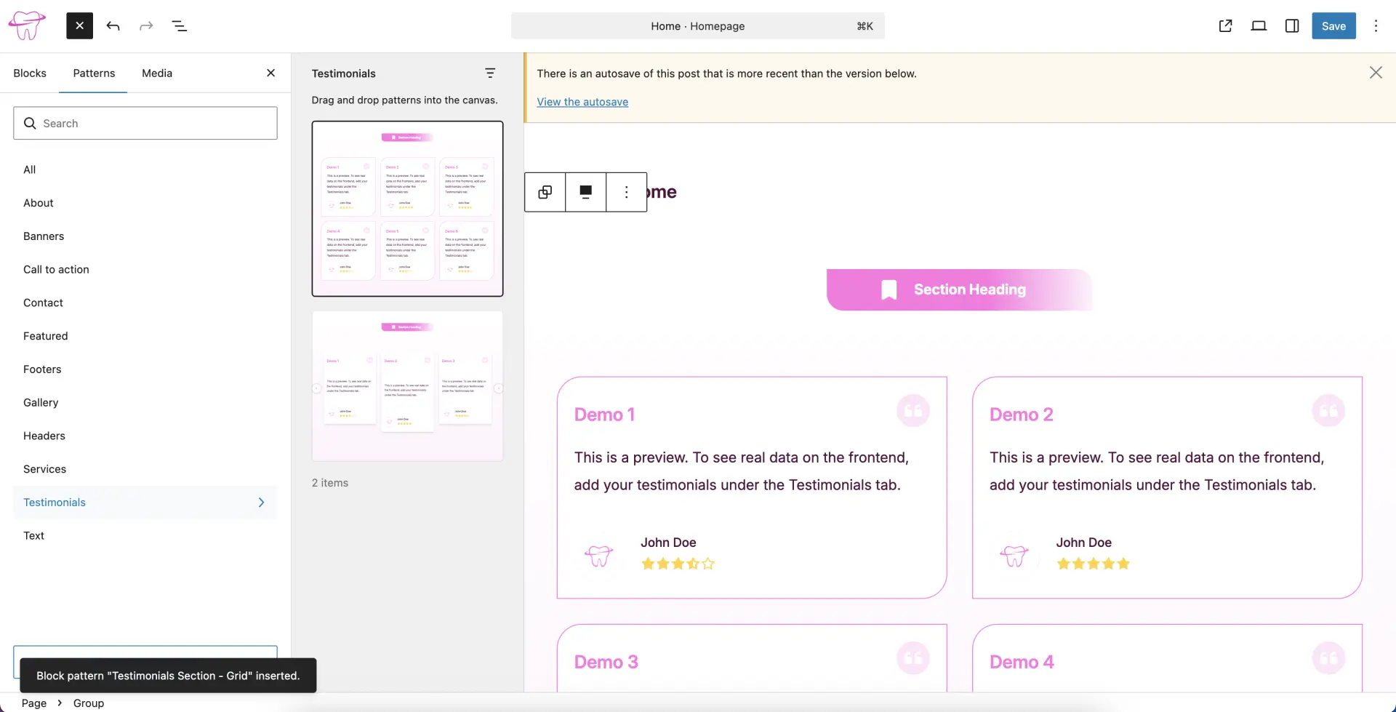Screen dimensions: 1396x712
Task: Click the pattern inserted snackbar notice
Action: [168, 676]
